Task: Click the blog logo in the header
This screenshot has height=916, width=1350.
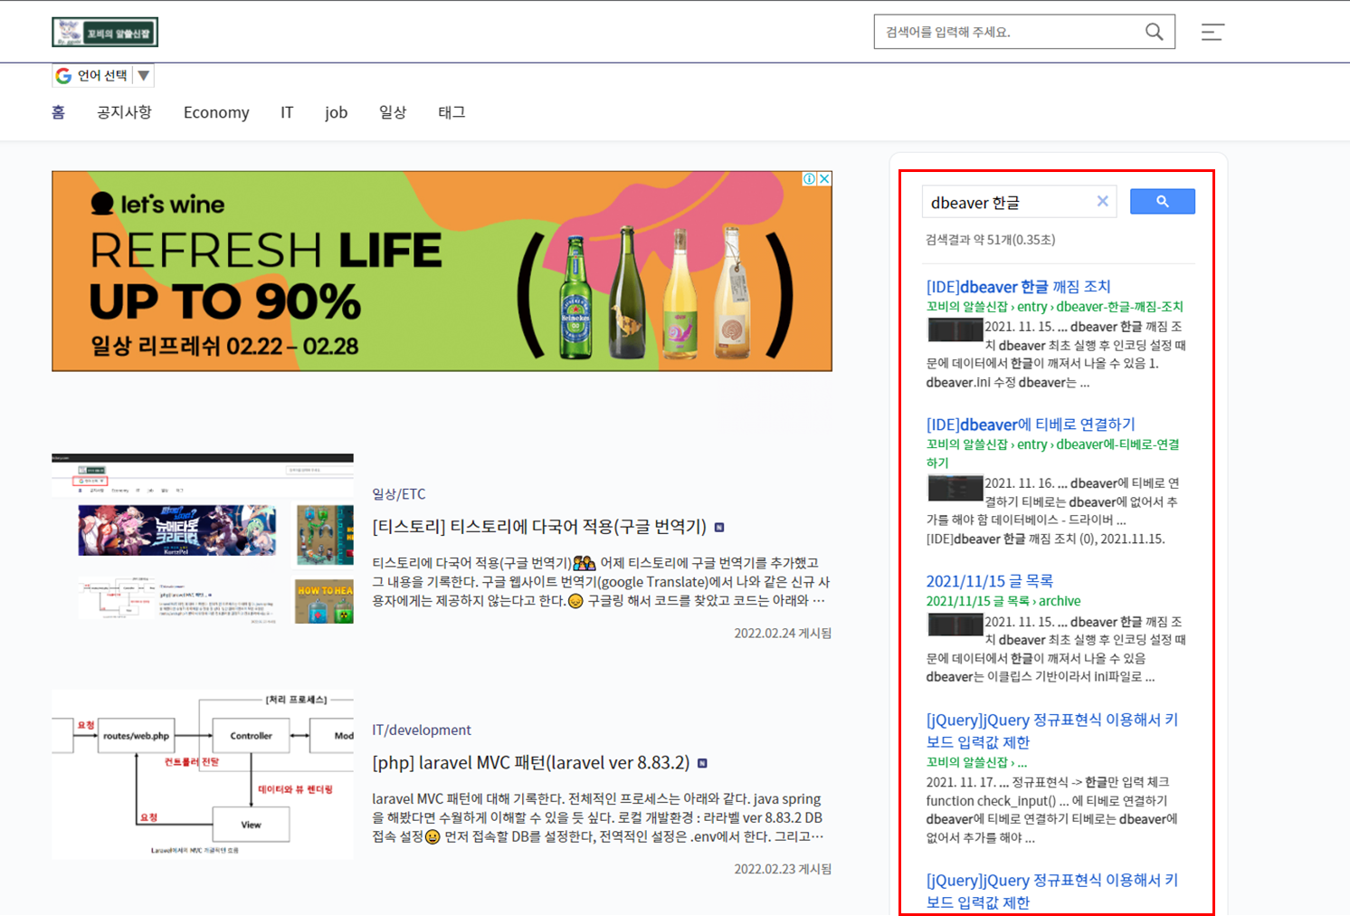Action: (105, 33)
